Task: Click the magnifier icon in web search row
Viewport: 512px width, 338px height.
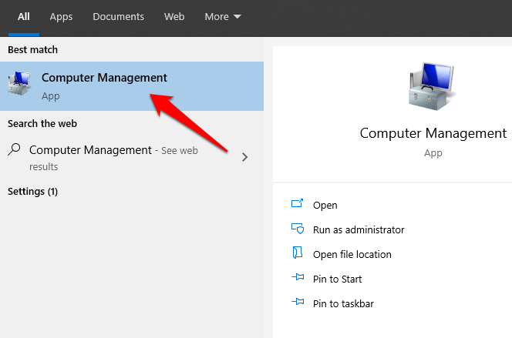Action: (x=14, y=149)
